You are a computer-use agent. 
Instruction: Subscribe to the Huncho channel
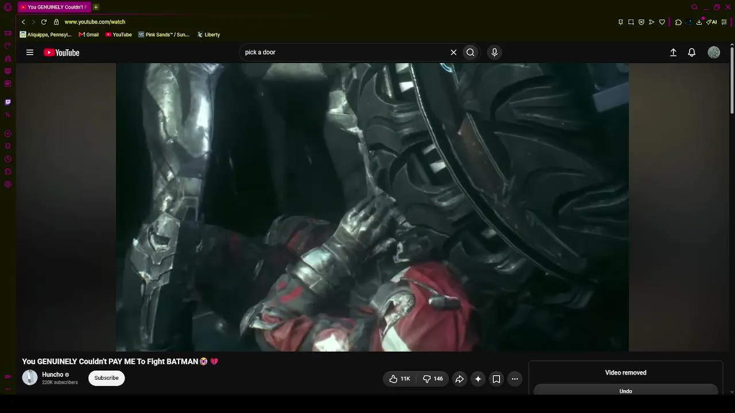pyautogui.click(x=107, y=378)
